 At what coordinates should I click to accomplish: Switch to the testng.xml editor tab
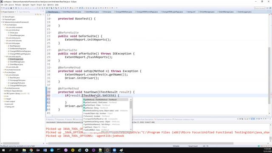191,12
